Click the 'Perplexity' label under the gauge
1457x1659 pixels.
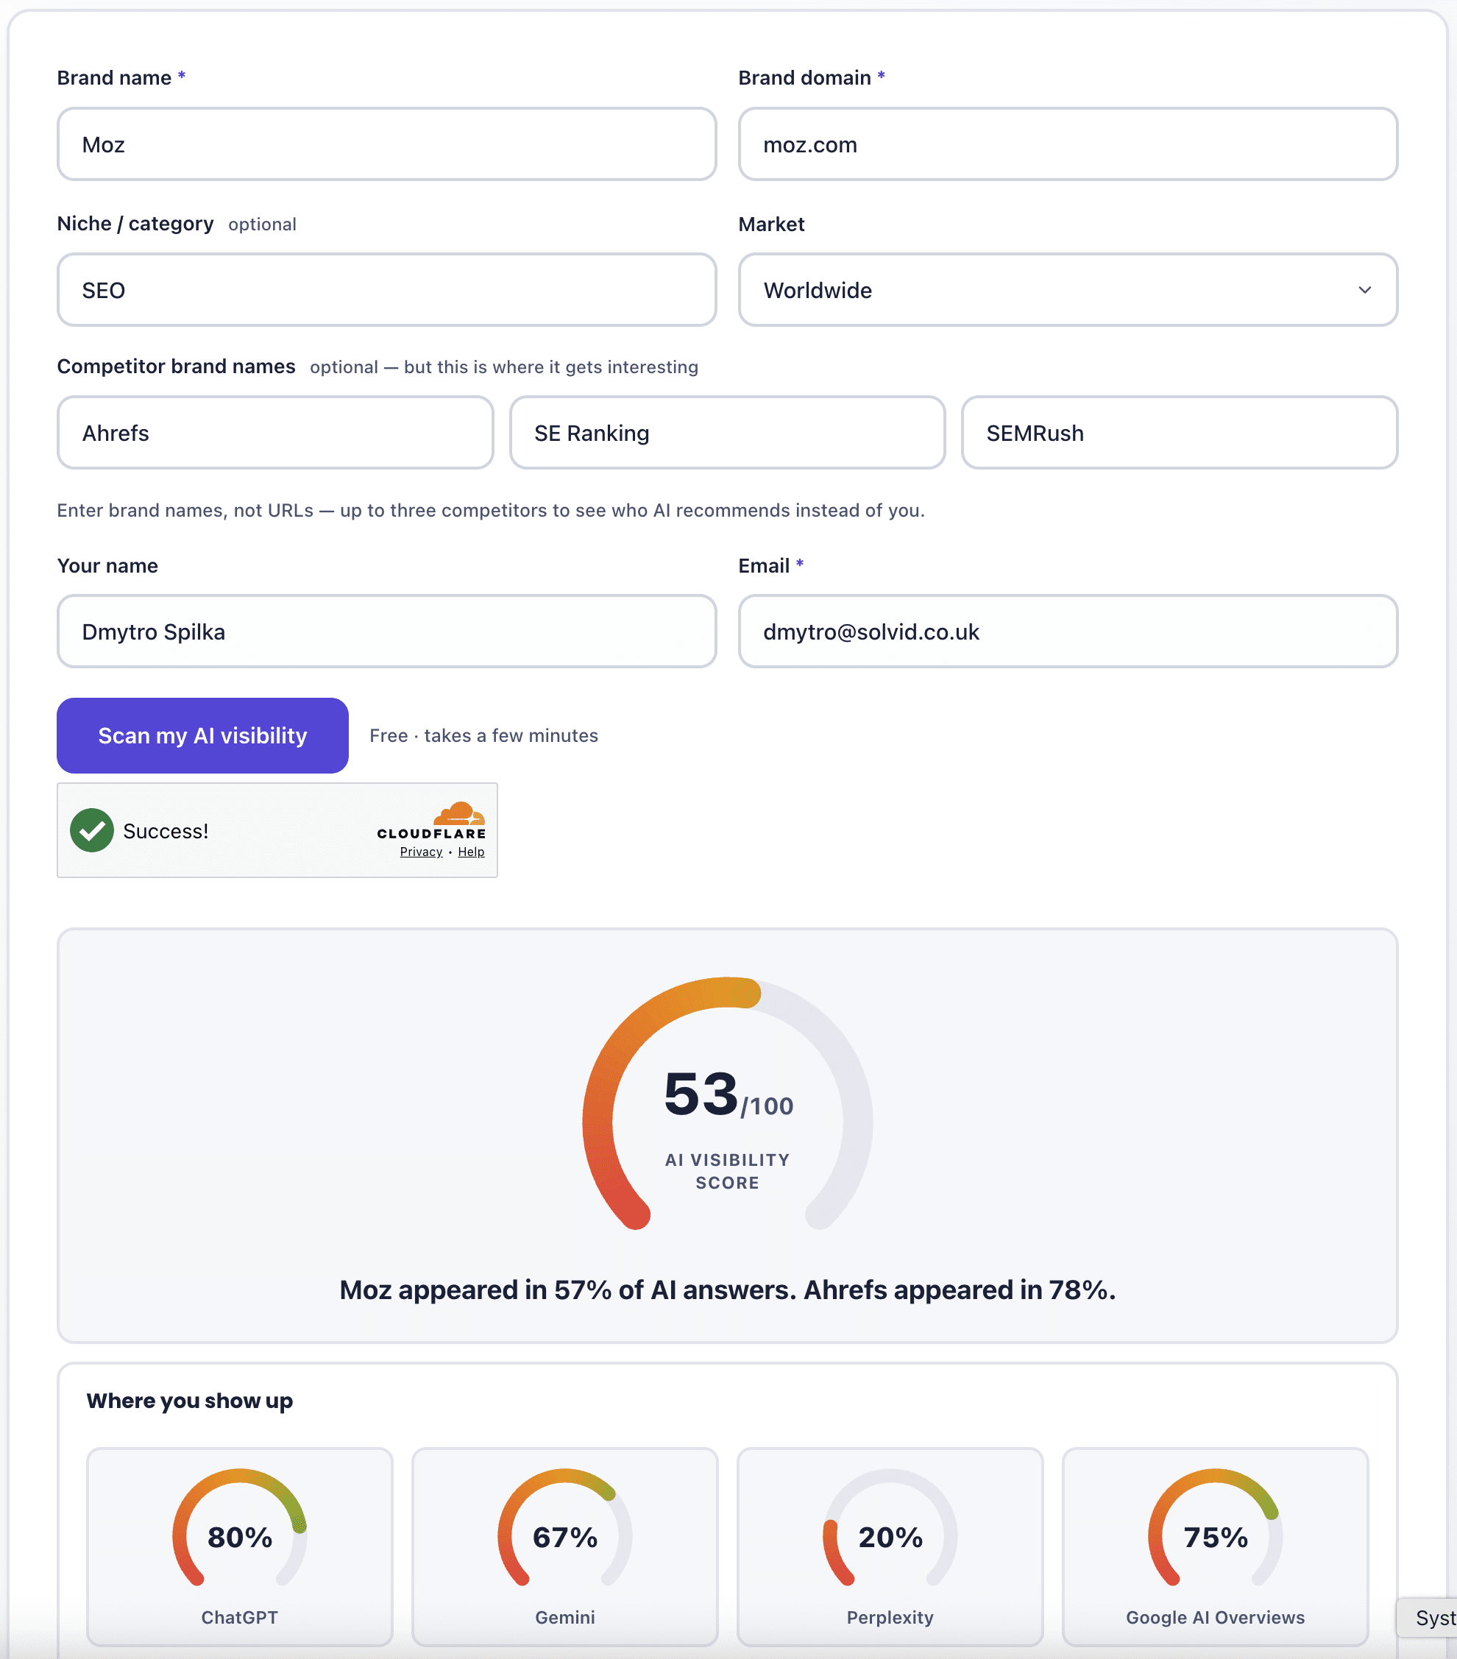[x=890, y=1618]
